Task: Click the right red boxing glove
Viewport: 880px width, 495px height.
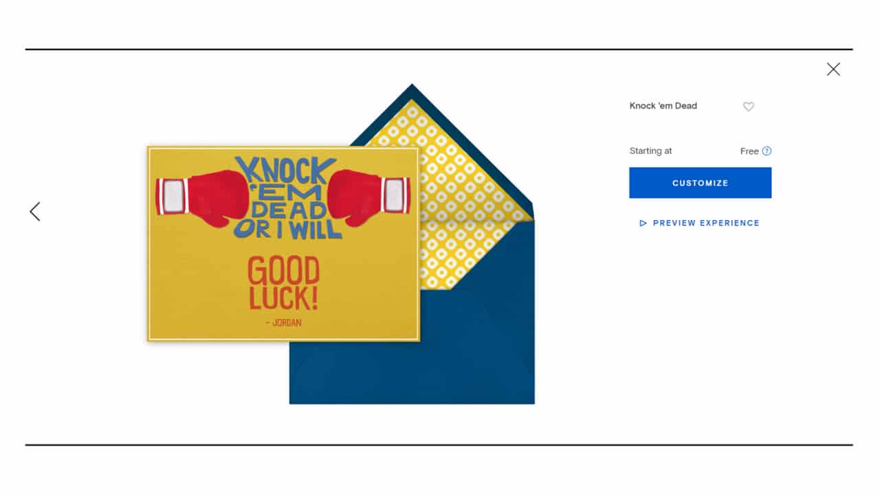Action: (368, 197)
